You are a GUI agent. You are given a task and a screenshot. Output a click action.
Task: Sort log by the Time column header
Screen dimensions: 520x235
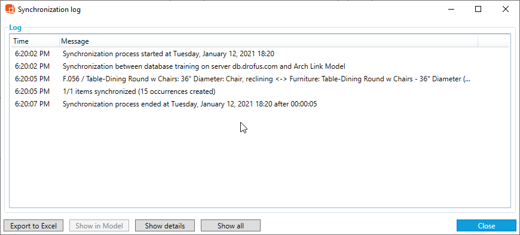35,41
